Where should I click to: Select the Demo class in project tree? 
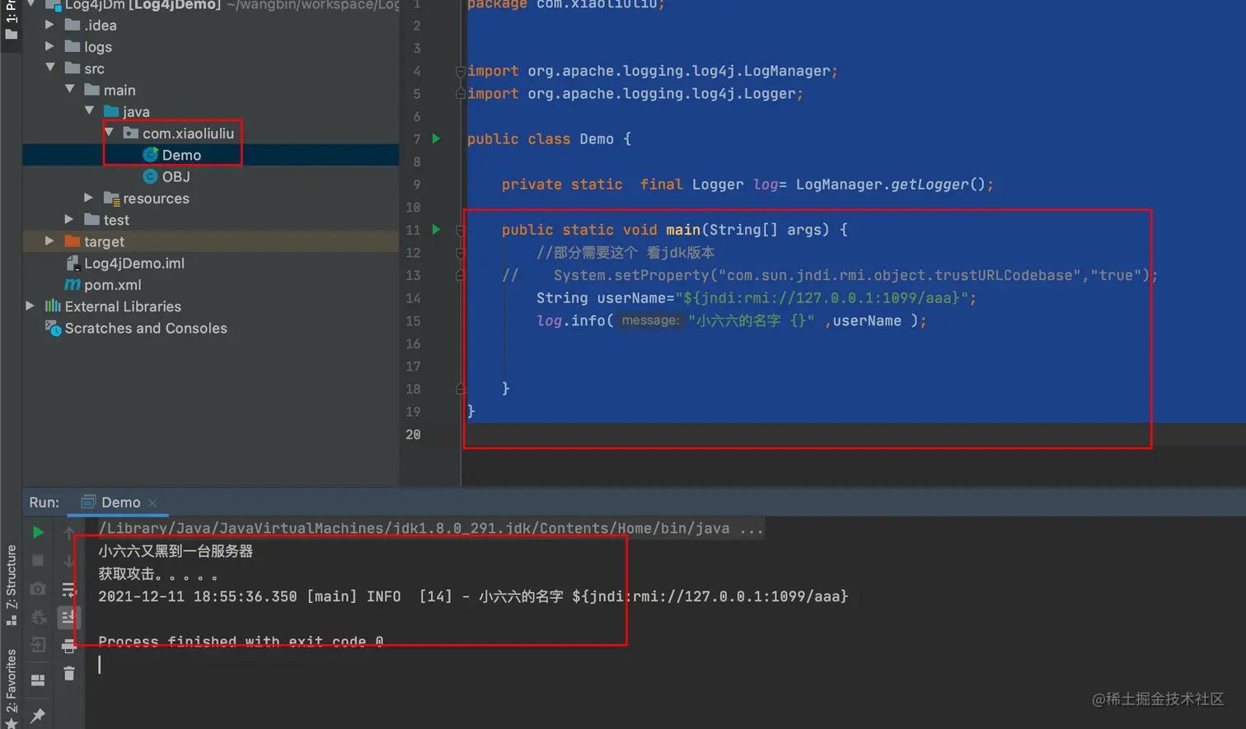tap(181, 155)
